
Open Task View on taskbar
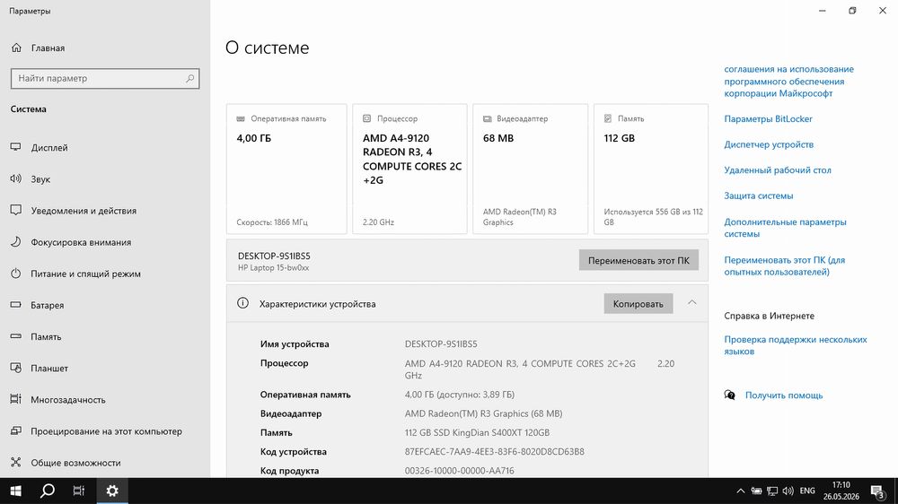coord(79,491)
